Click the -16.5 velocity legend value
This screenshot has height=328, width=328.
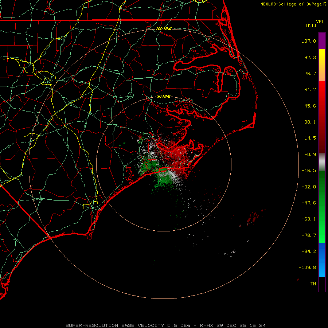pyautogui.click(x=309, y=171)
